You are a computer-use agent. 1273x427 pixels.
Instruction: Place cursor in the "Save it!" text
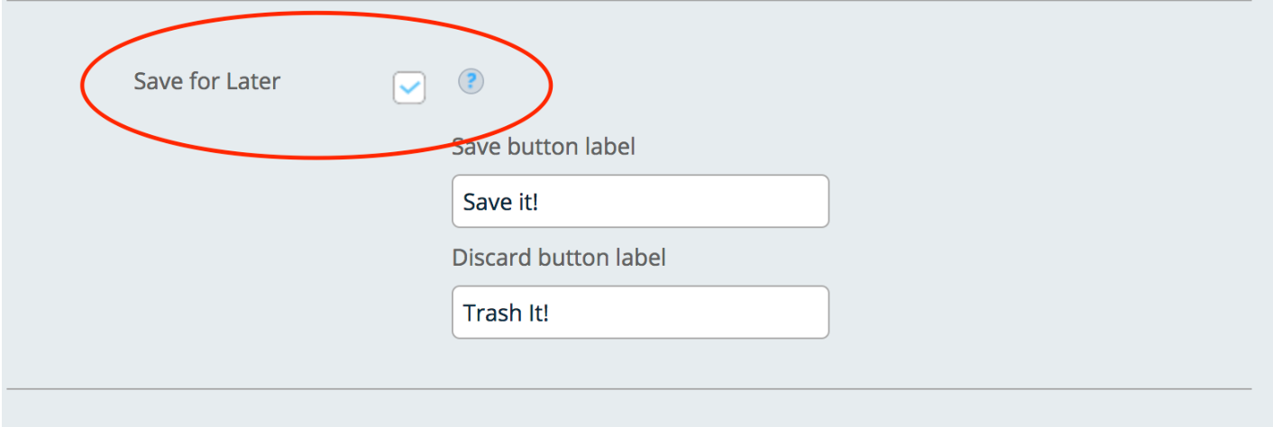500,202
